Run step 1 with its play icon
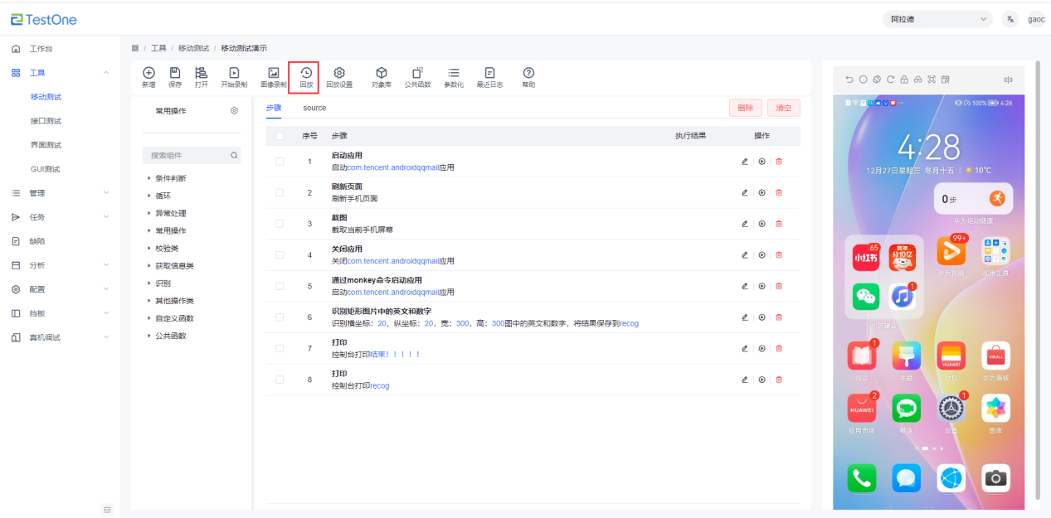 point(761,162)
